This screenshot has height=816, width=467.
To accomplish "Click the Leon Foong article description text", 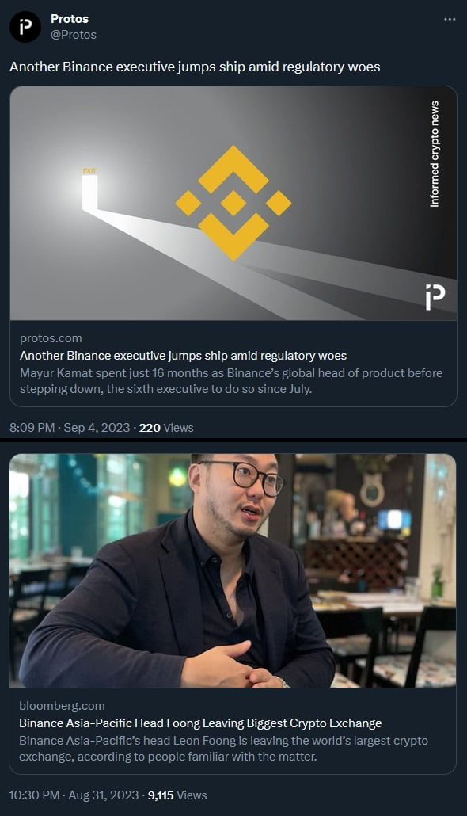I will point(224,749).
